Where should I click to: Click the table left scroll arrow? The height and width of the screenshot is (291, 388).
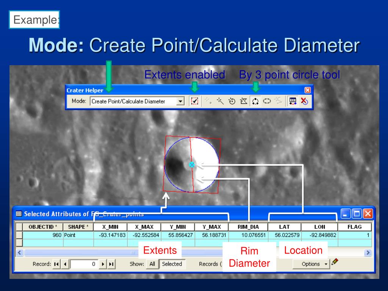coord(20,252)
